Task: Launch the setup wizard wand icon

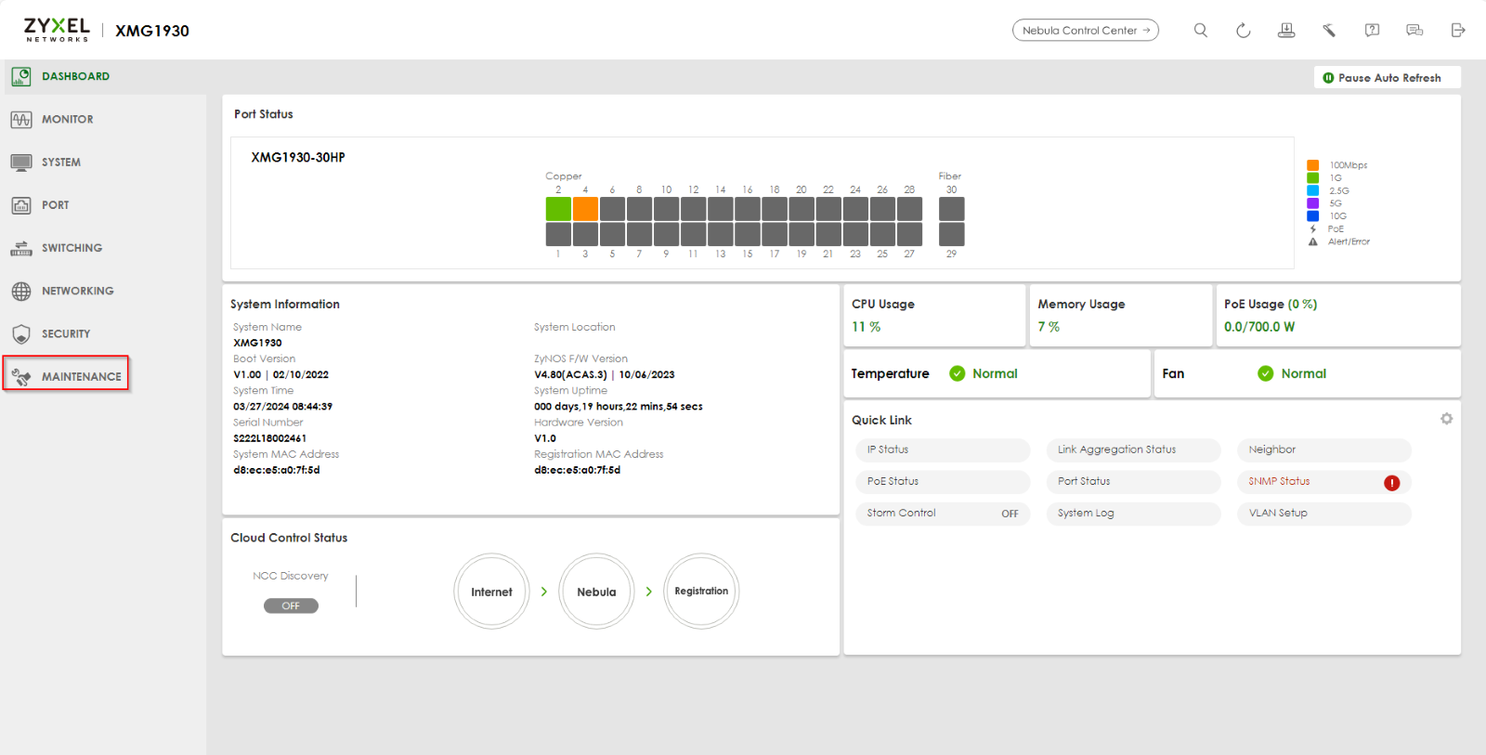Action: (1329, 31)
